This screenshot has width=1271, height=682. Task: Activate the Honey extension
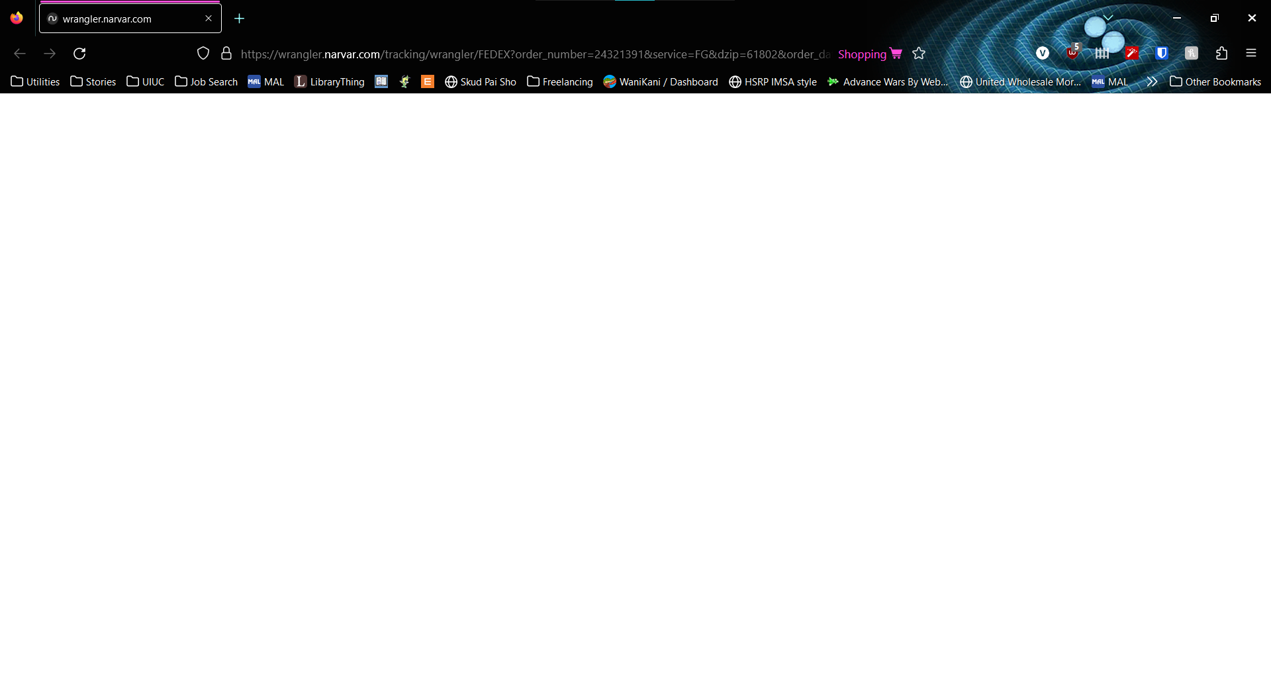click(x=1192, y=53)
